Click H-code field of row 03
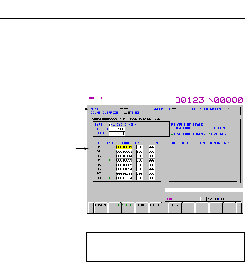 coord(139,156)
